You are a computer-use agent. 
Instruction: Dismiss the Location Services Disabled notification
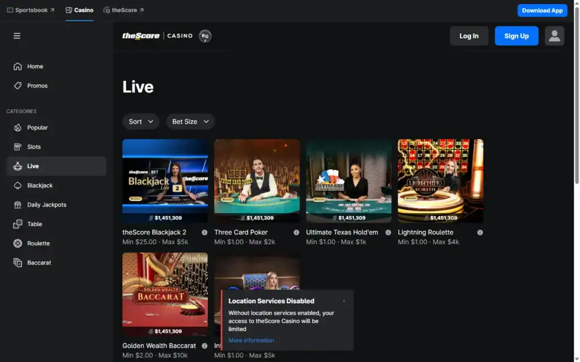(x=344, y=301)
